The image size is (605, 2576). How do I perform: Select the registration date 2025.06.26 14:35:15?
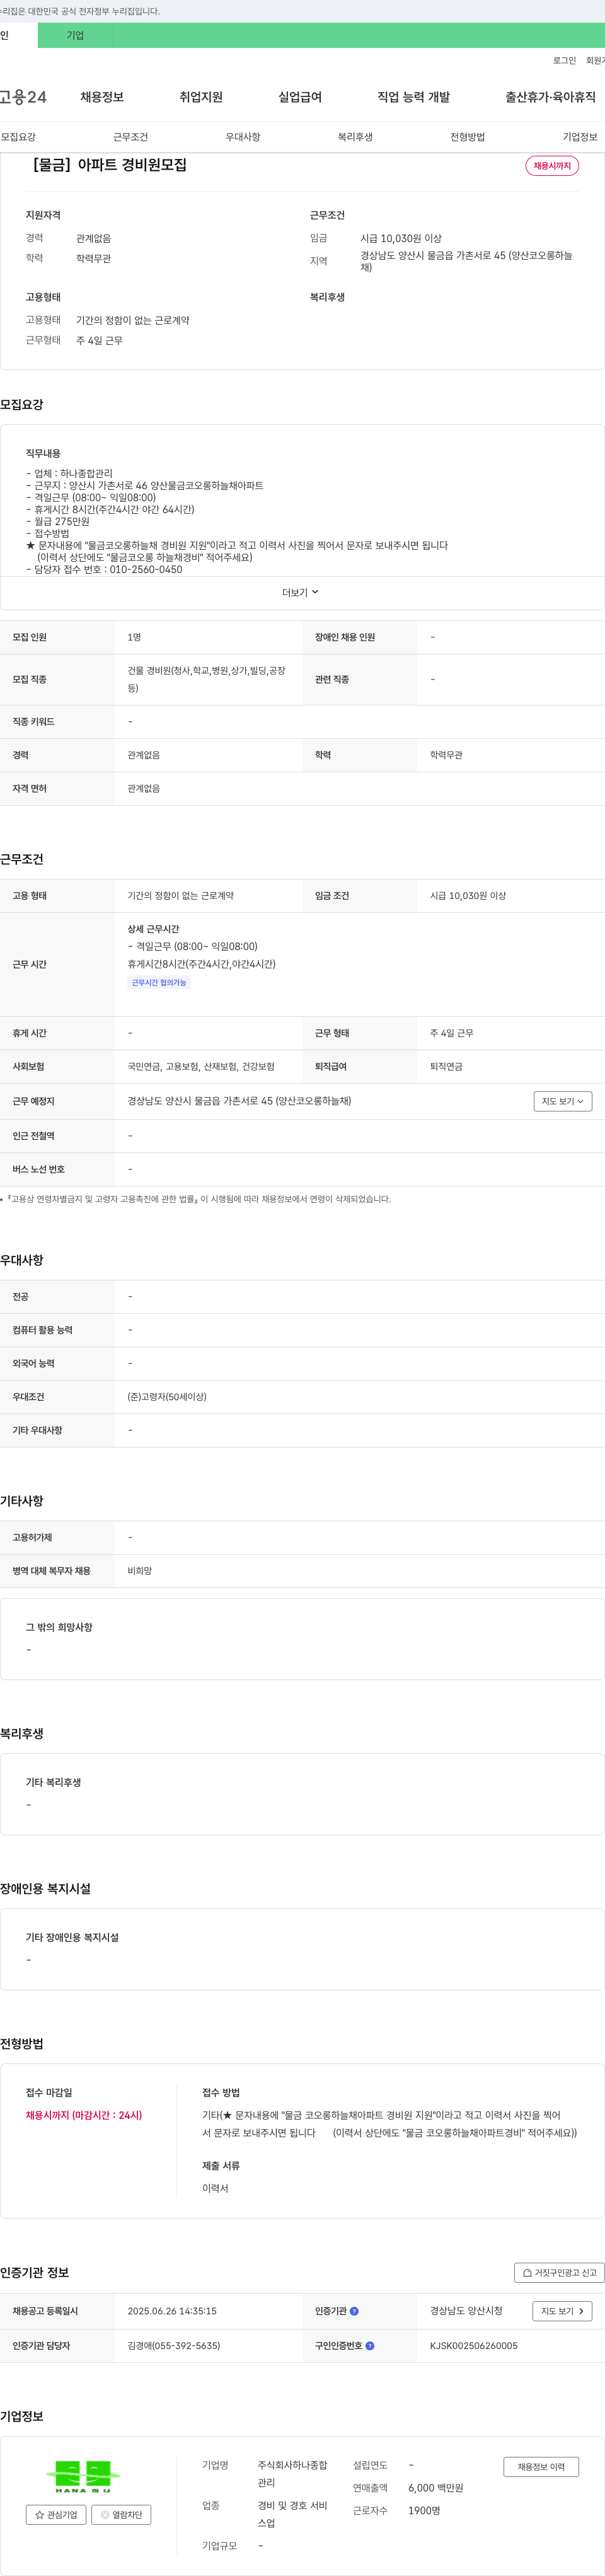172,2311
